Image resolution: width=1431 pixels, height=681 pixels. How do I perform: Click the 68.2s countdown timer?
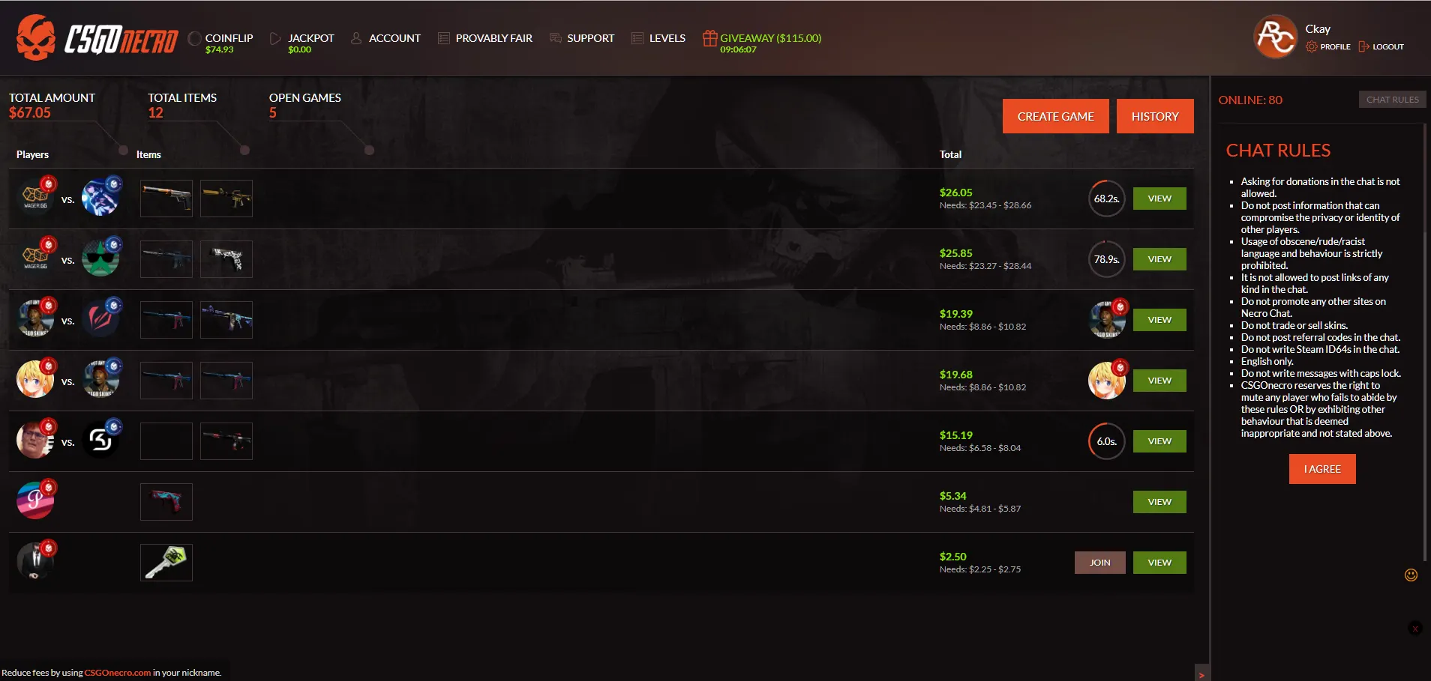(x=1107, y=199)
